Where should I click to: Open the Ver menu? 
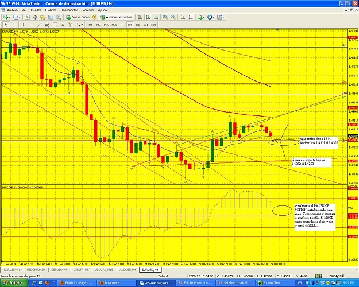24,10
